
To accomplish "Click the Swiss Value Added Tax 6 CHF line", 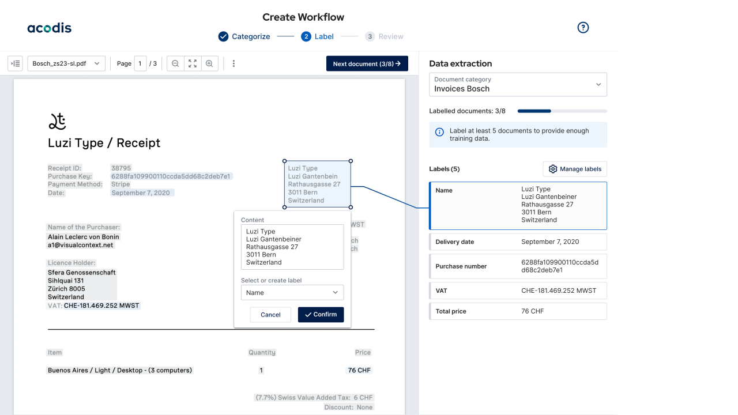I will tap(314, 398).
